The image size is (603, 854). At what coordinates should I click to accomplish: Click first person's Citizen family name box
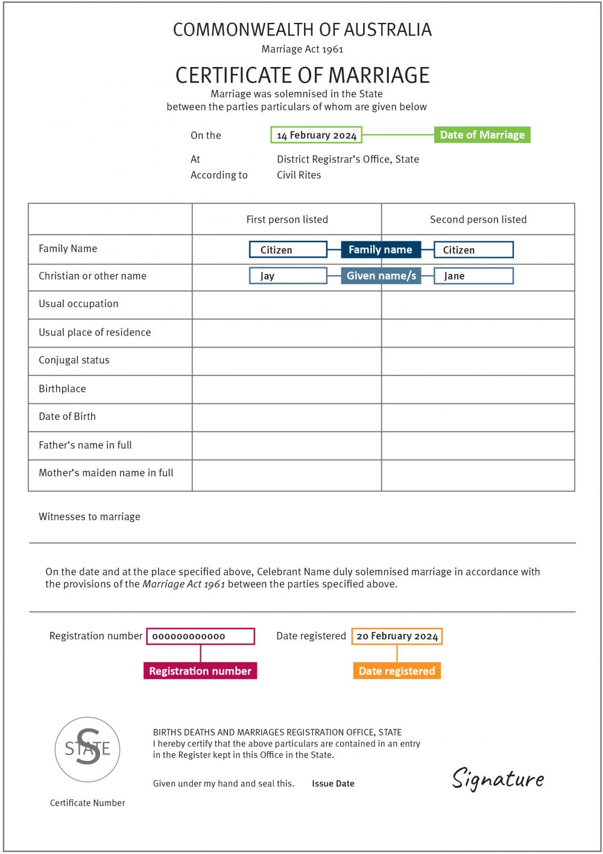tap(288, 250)
